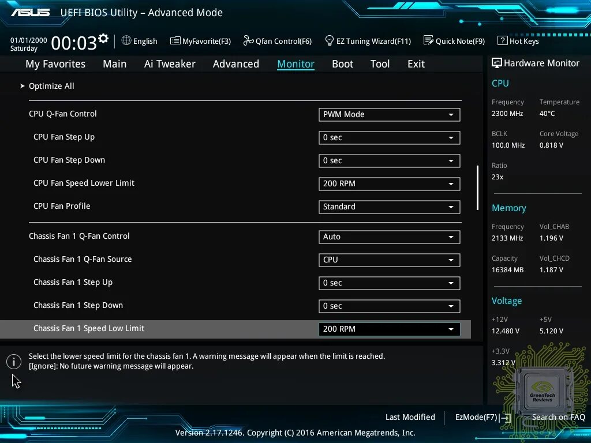Select CPU Fan Speed Lower Limit label
Screen dimensions: 591x443
coord(84,183)
